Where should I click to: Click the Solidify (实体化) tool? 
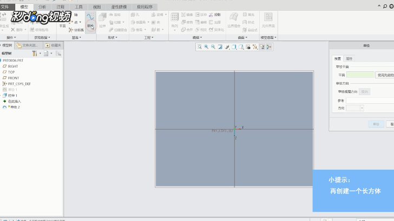coord(216,30)
